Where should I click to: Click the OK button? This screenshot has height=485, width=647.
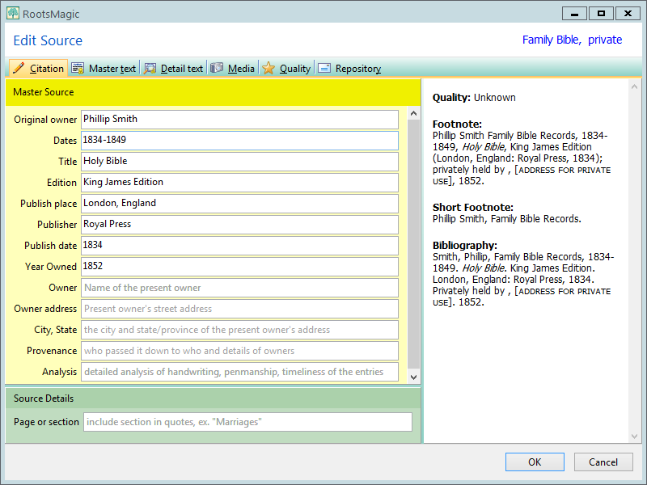pyautogui.click(x=535, y=462)
